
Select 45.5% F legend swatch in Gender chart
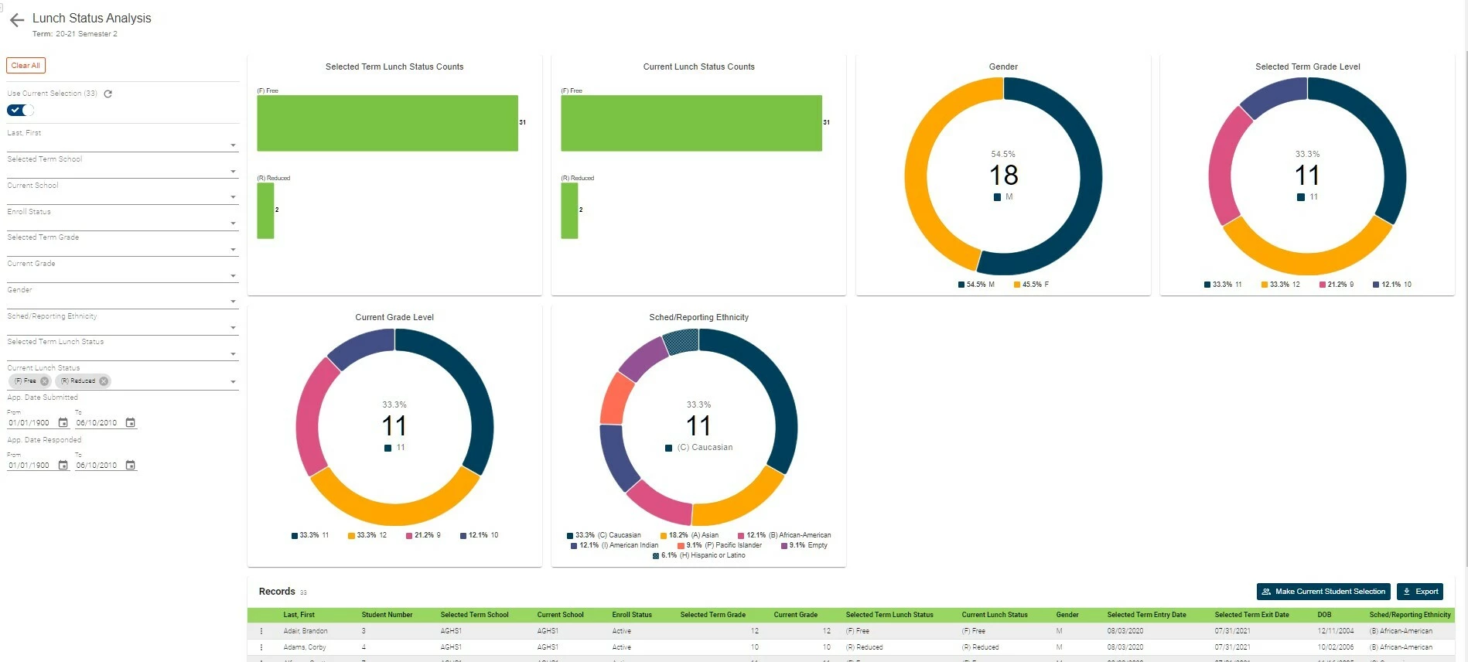1017,285
